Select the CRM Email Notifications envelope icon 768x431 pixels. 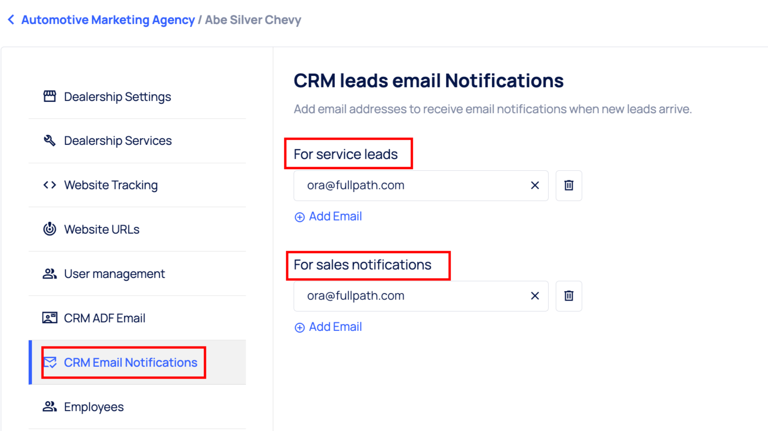51,362
